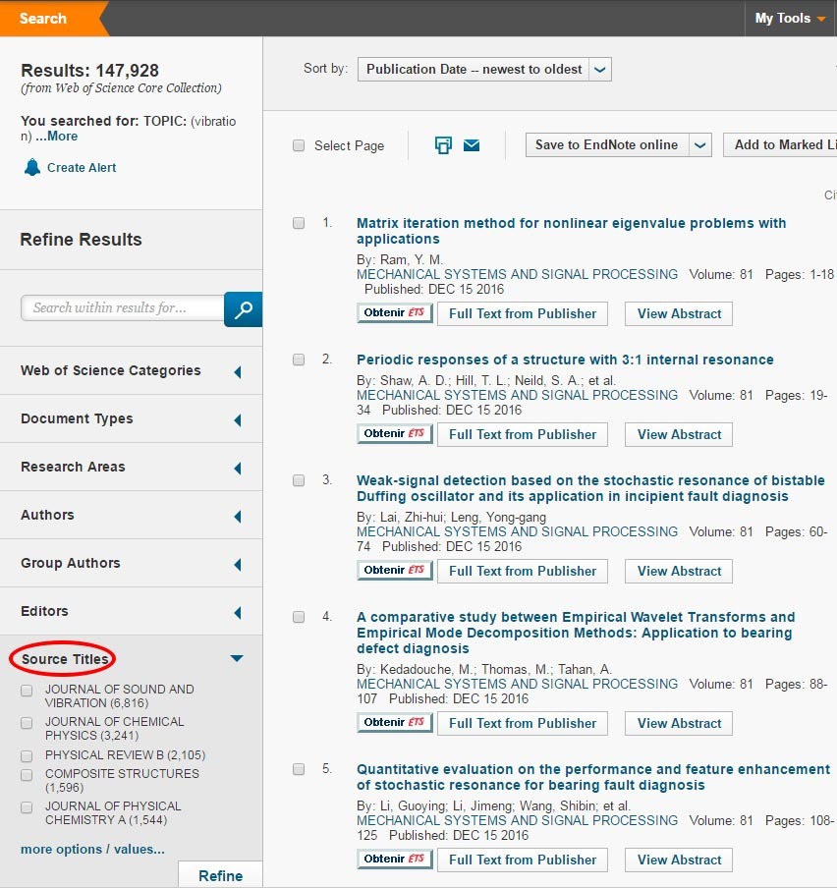Check the Select Page checkbox
This screenshot has width=837, height=888.
[x=299, y=146]
